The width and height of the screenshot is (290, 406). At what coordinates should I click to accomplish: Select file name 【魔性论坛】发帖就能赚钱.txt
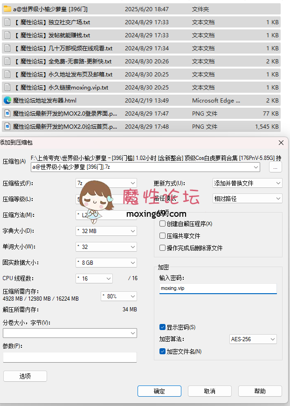click(x=51, y=35)
